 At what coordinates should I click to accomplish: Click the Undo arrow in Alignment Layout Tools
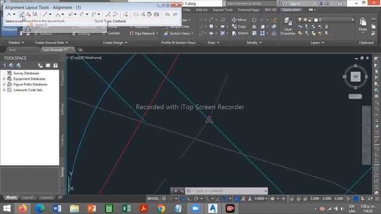[x=167, y=14]
